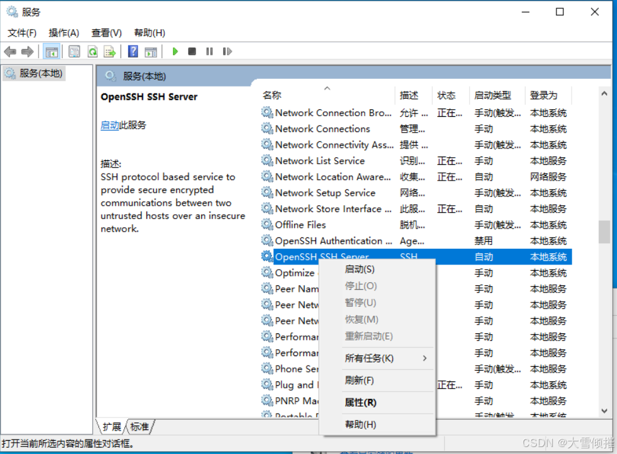This screenshot has width=617, height=454.
Task: Select the Offline Files service name
Action: (301, 225)
